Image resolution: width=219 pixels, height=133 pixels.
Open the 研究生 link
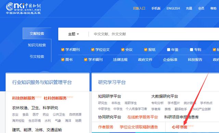pos(103,103)
